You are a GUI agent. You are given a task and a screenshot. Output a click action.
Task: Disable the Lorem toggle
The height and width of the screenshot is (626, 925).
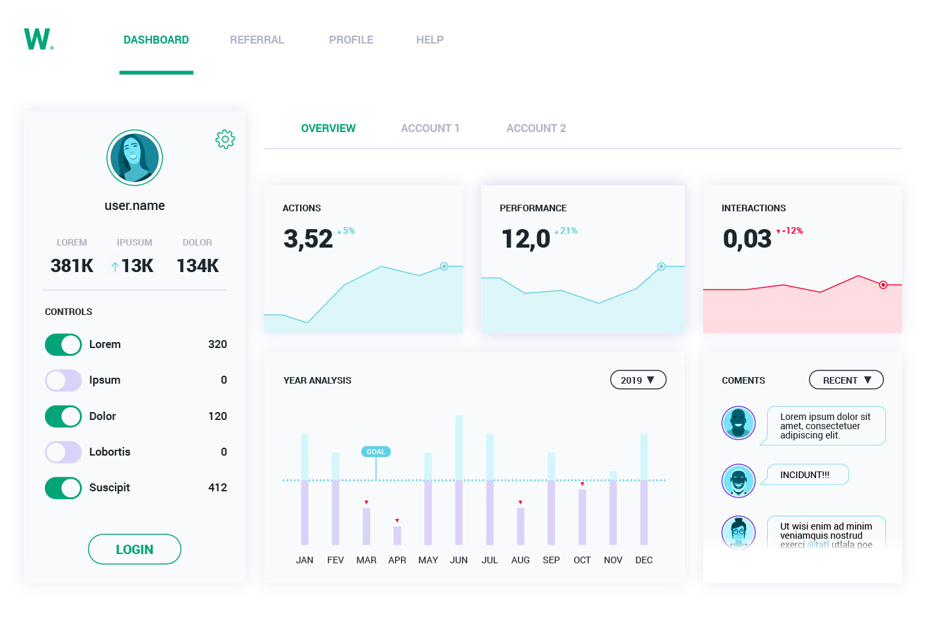click(x=63, y=345)
